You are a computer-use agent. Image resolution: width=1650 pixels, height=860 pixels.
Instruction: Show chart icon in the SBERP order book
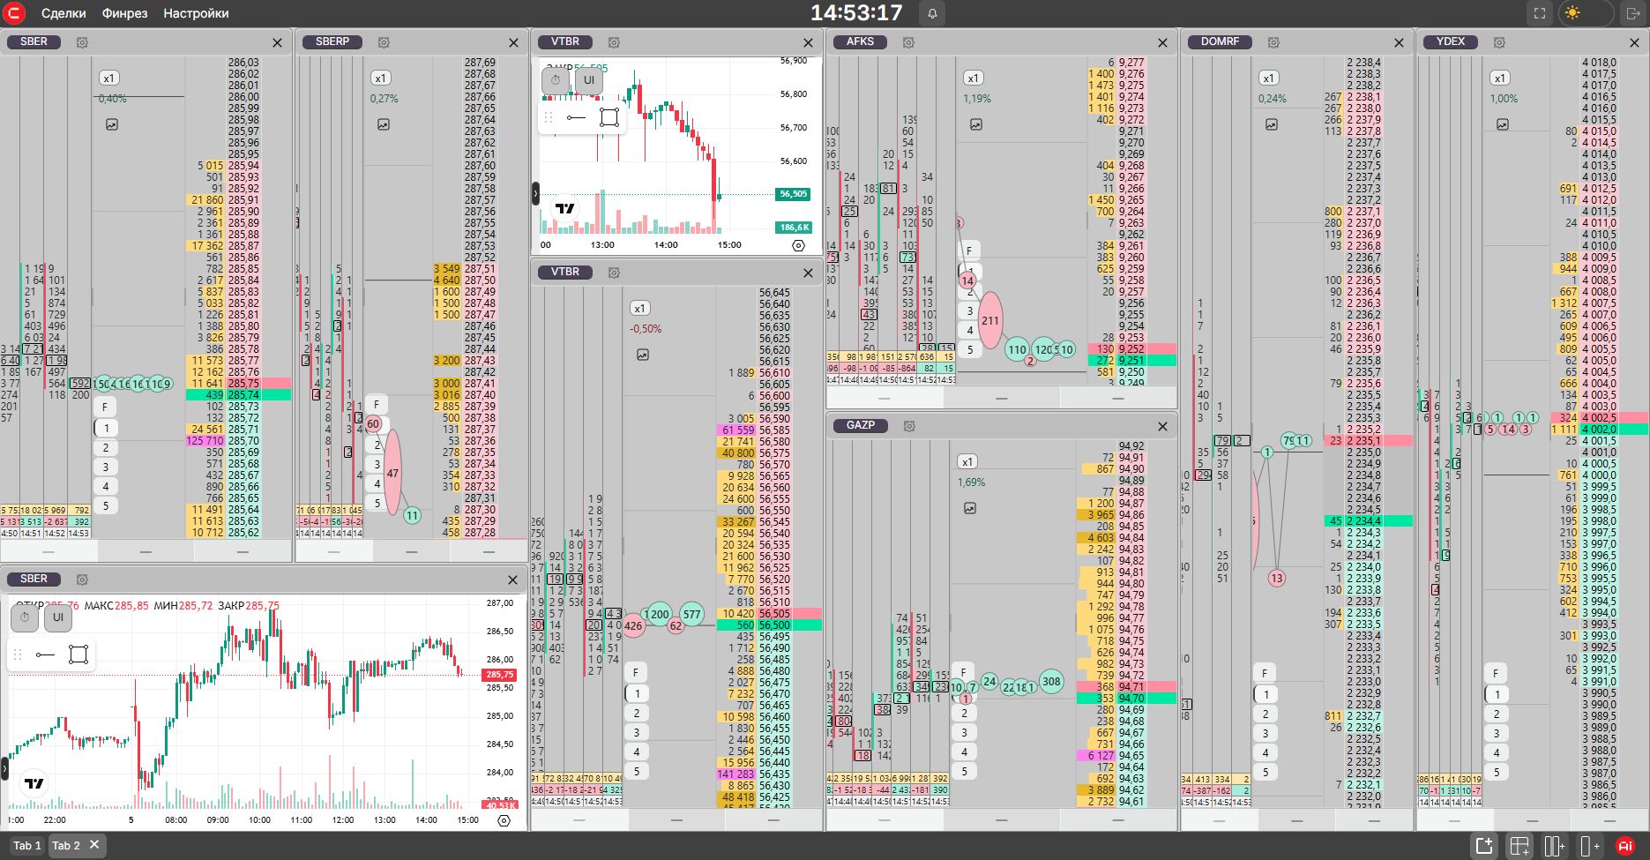384,125
